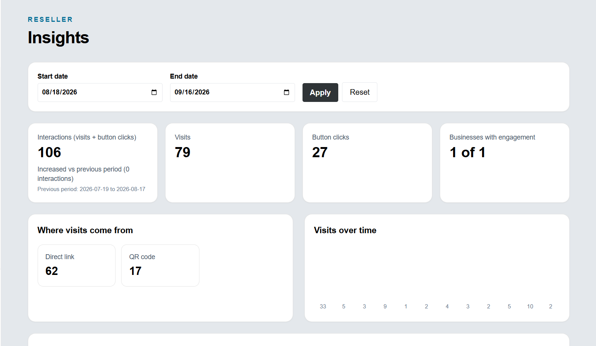Viewport: 596px width, 346px height.
Task: Open the Start date calendar picker icon
Action: click(x=154, y=93)
